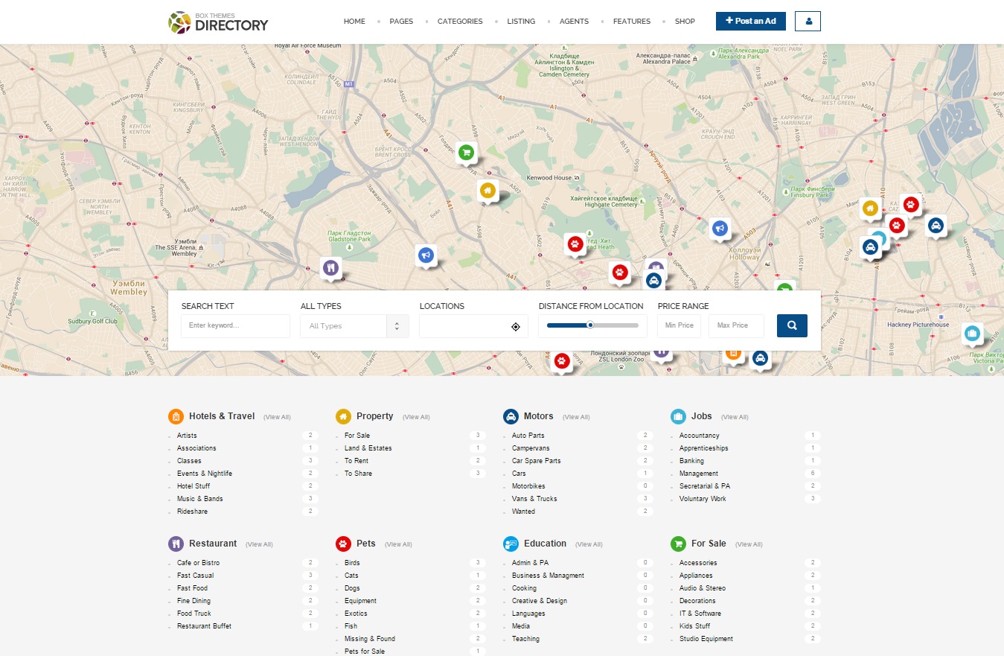Image resolution: width=1004 pixels, height=656 pixels.
Task: Open the Voluntary Work subcategory
Action: [703, 499]
